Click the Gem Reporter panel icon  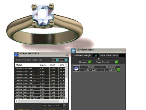tap(73, 51)
